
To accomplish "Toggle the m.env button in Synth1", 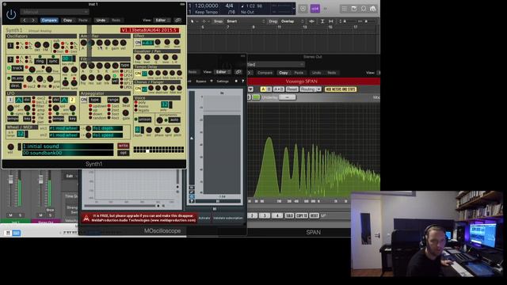I will pos(17,78).
